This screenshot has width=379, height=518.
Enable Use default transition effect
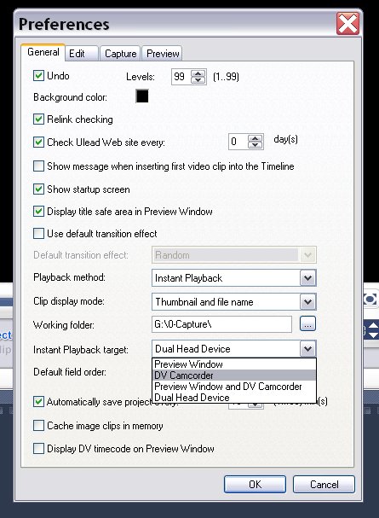38,234
